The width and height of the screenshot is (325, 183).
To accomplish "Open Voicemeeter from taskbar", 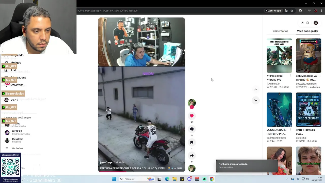I will pos(197,179).
